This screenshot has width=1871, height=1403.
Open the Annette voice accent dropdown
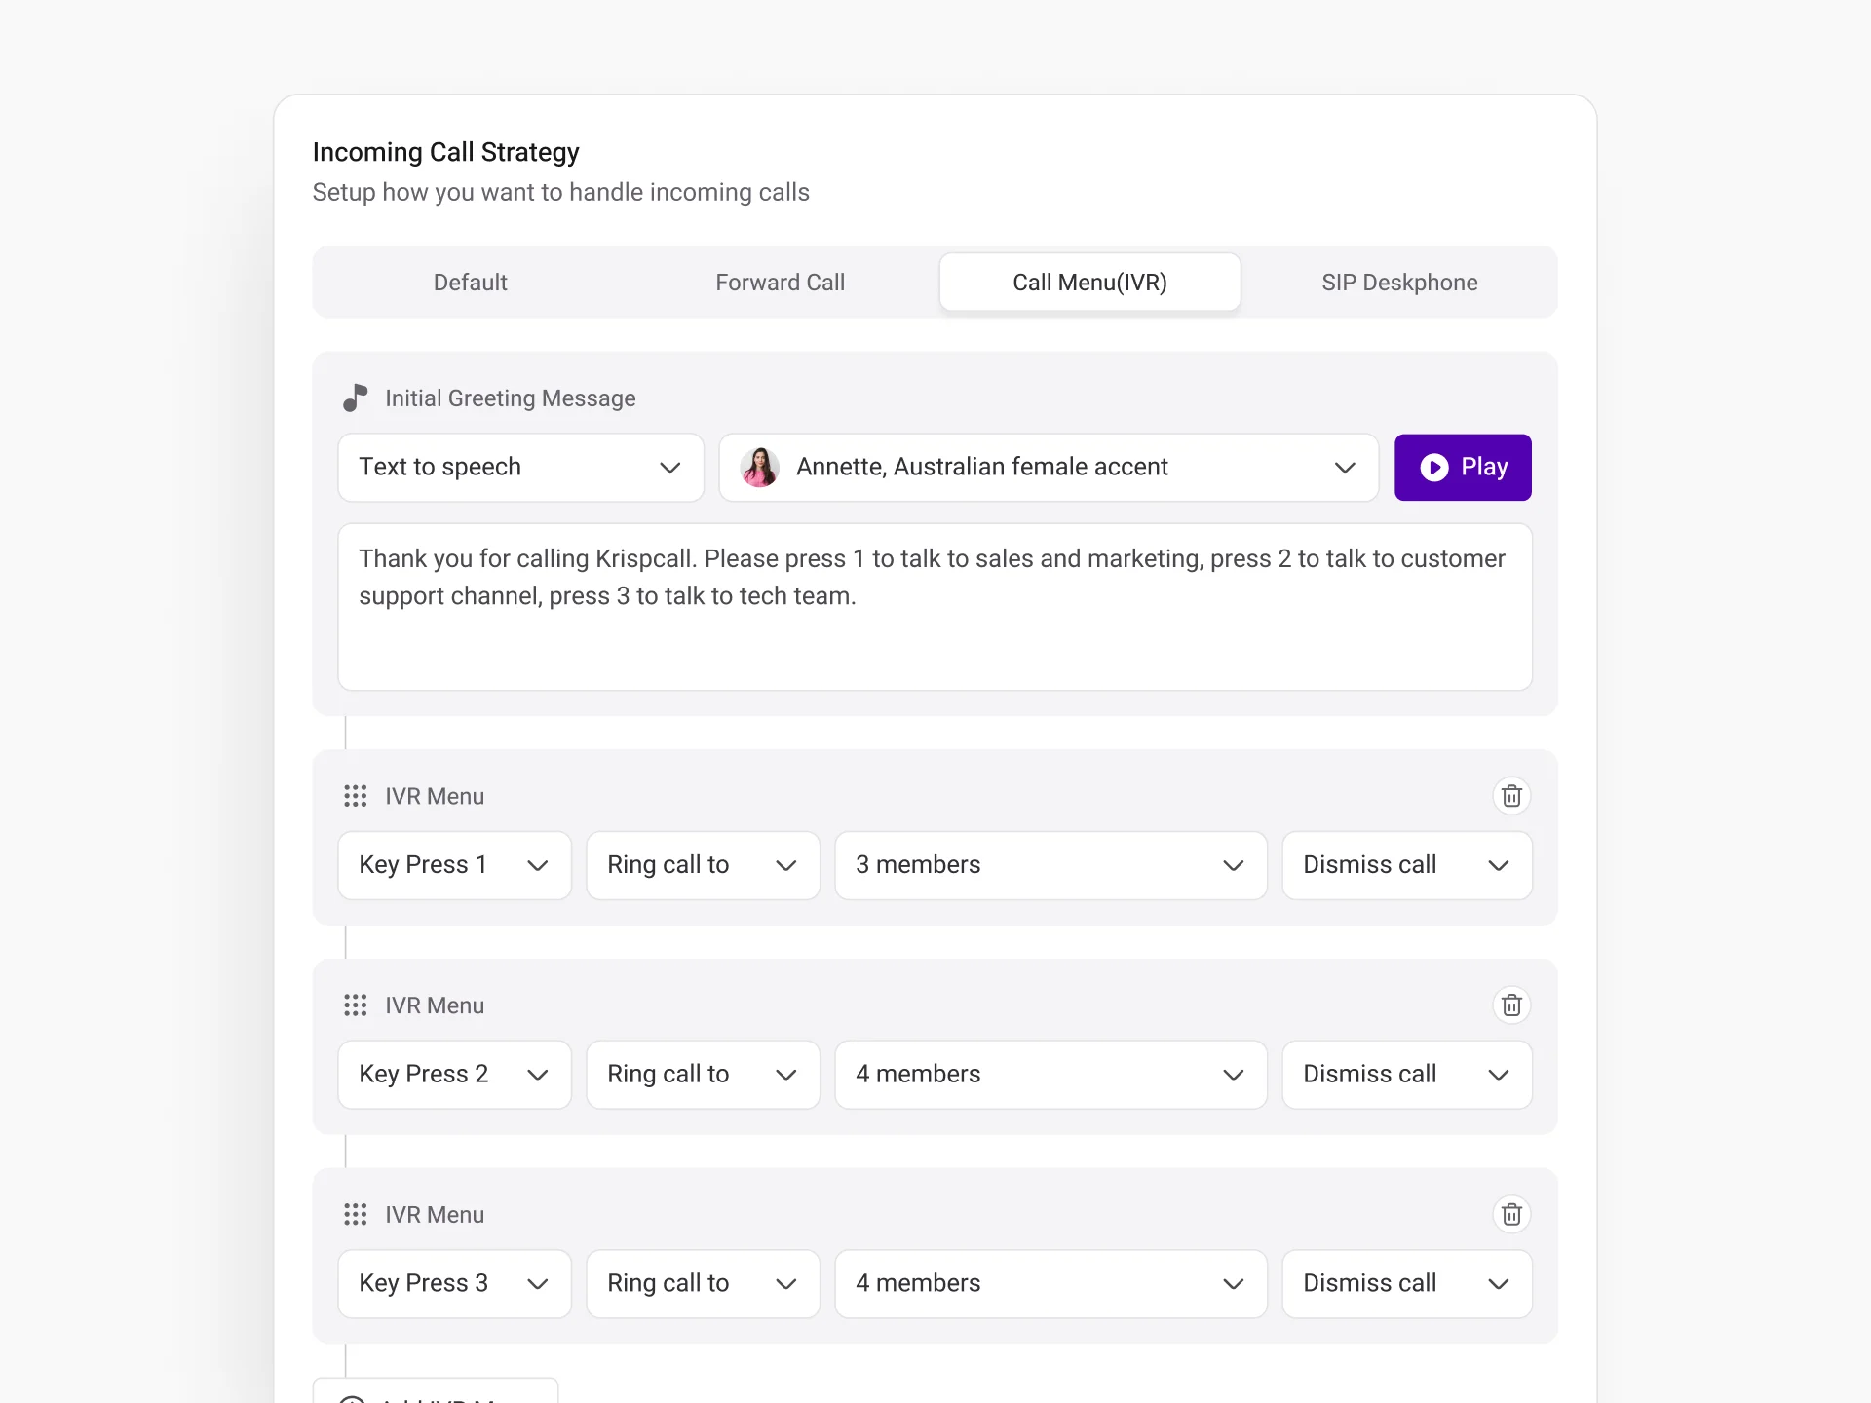point(1049,468)
